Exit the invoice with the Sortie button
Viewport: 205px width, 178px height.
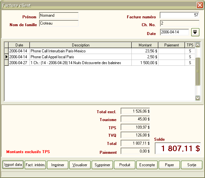coord(192,165)
